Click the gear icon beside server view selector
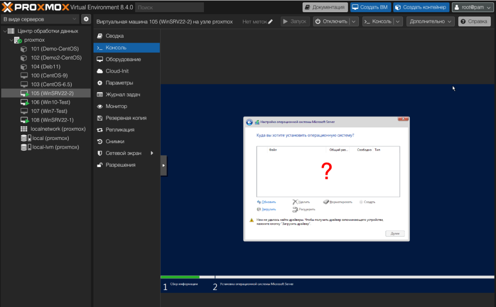Viewport: 496px width, 307px height. [x=86, y=19]
